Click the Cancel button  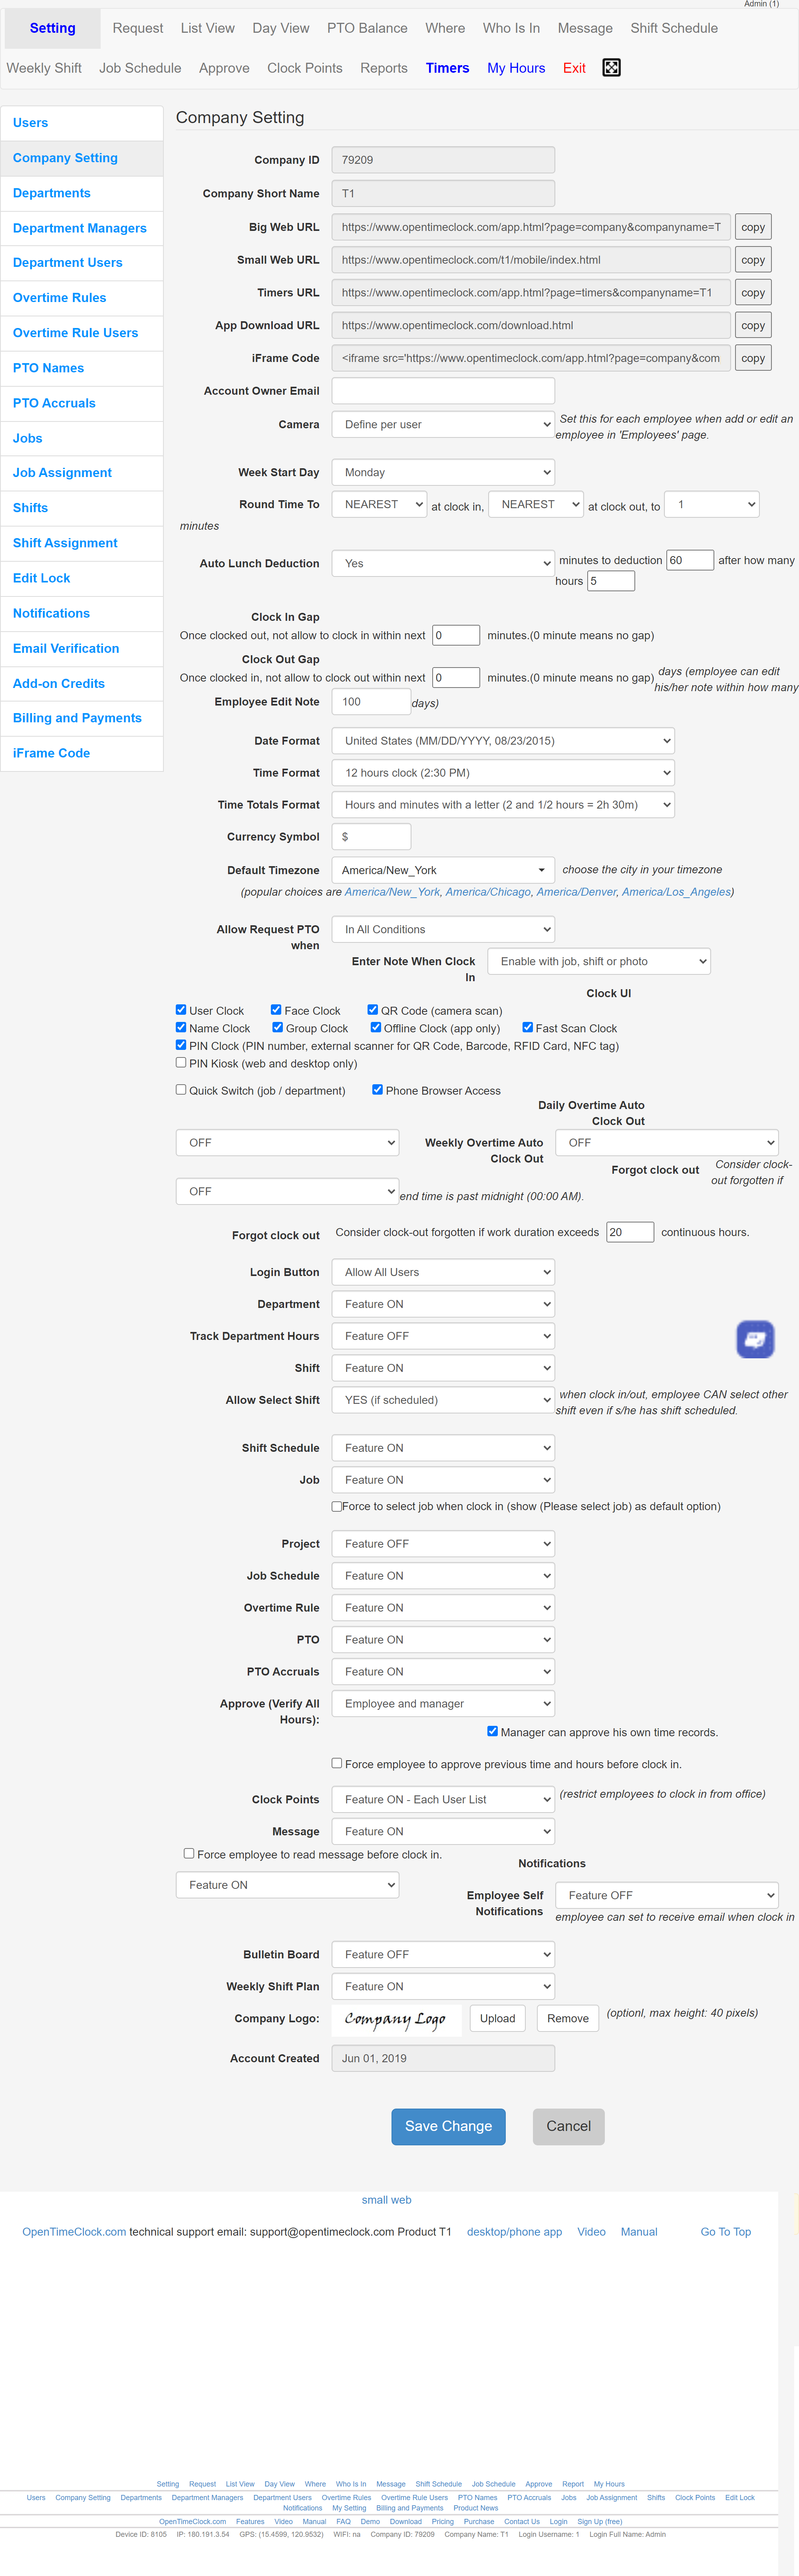(568, 2126)
